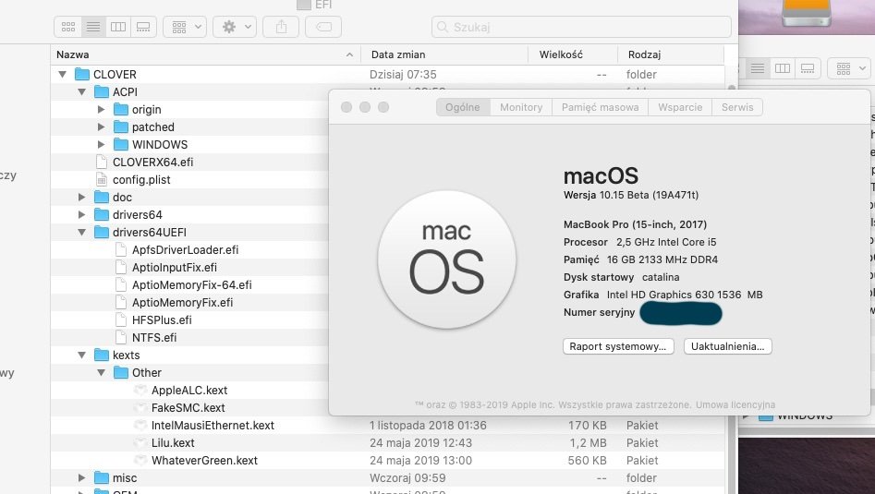Select Lilu.kext package icon

140,442
